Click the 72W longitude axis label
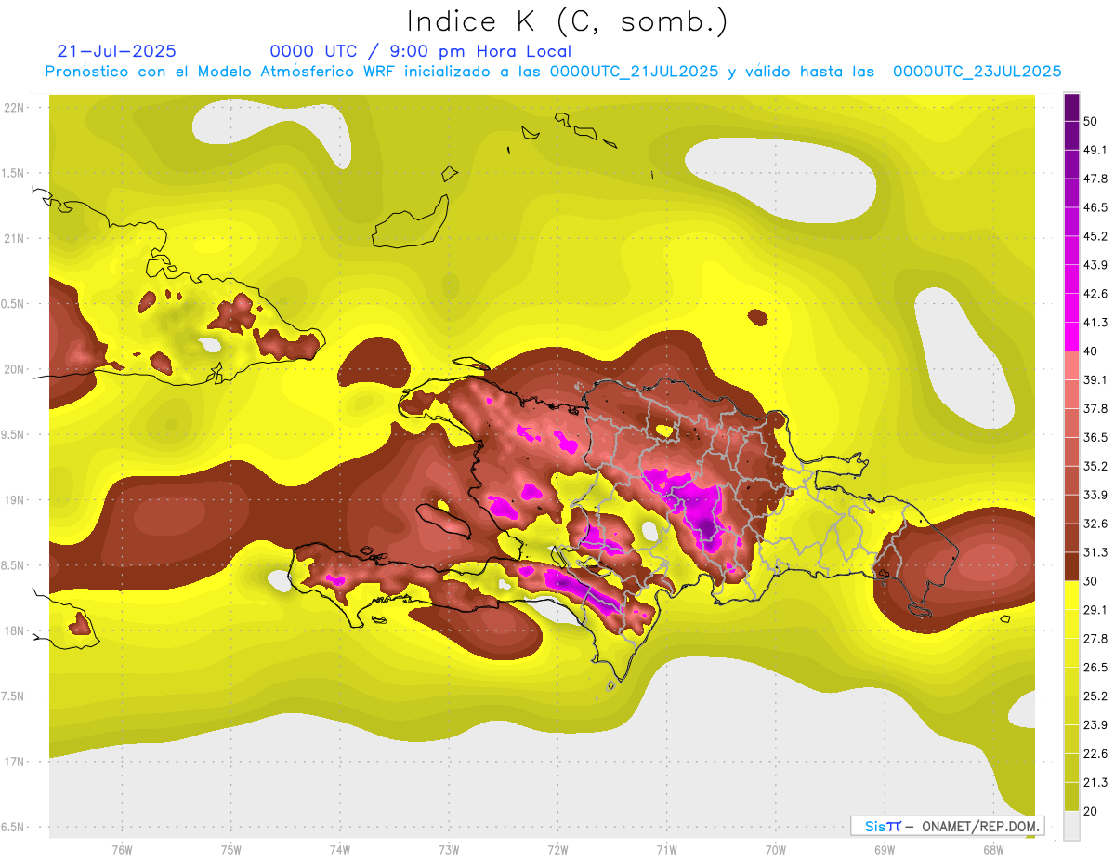 coord(557,850)
